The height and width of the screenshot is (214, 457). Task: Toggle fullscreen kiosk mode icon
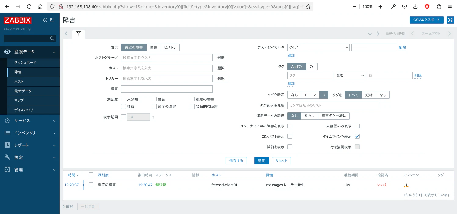(x=450, y=20)
